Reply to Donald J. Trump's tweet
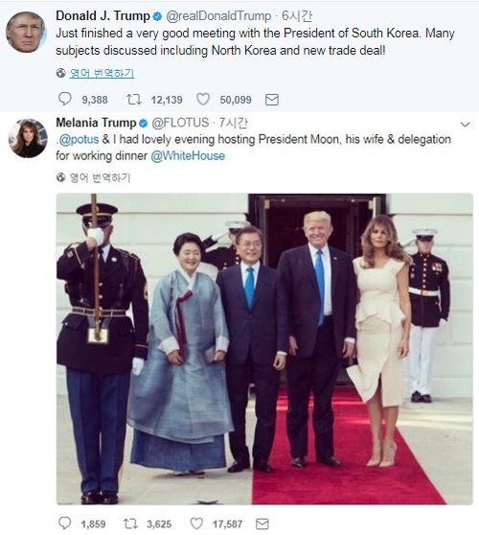479x535 pixels. point(65,99)
